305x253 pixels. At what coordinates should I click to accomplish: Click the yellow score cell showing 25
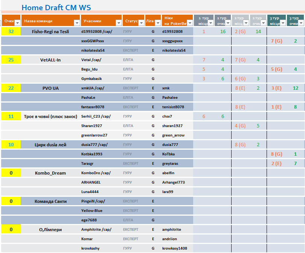coord(11,60)
